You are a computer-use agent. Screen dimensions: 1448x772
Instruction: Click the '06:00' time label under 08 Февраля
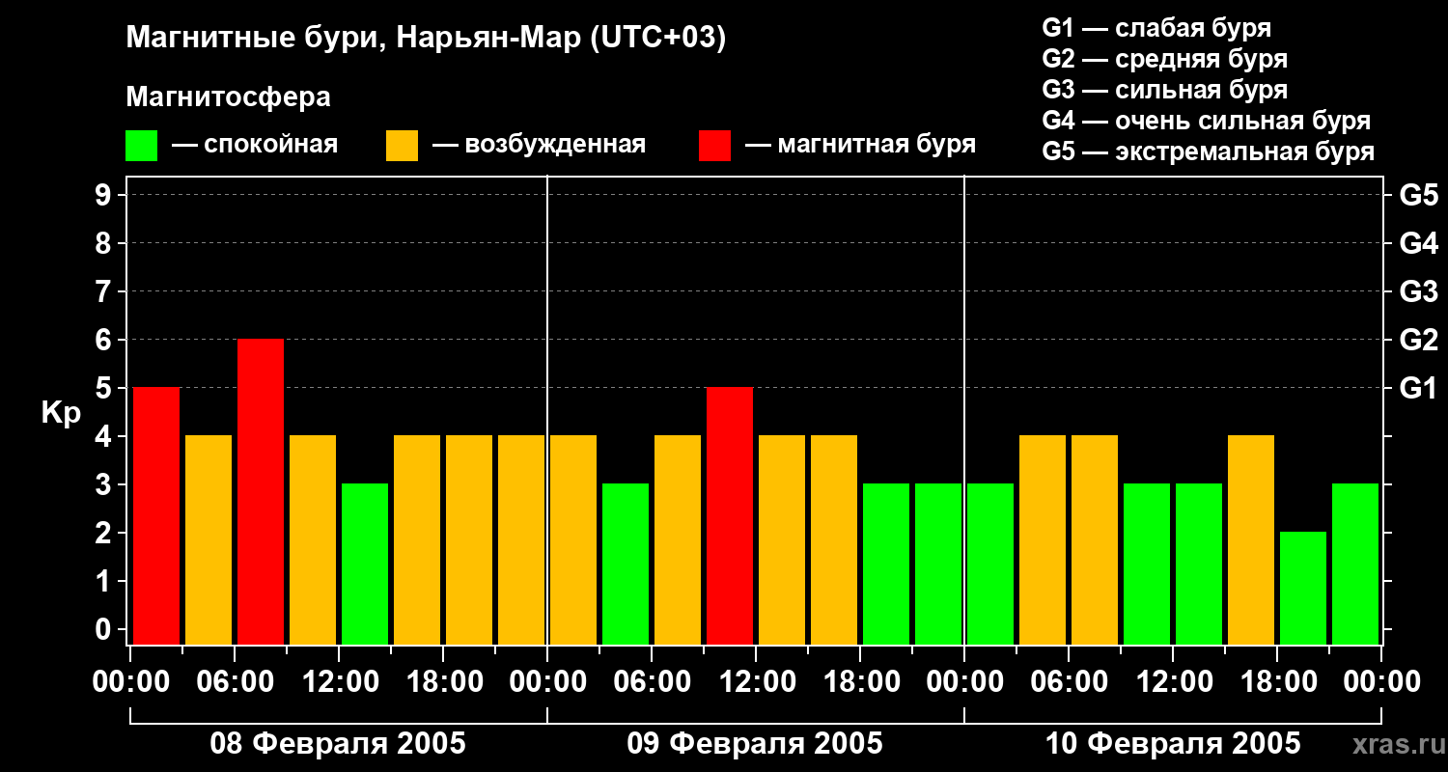235,682
